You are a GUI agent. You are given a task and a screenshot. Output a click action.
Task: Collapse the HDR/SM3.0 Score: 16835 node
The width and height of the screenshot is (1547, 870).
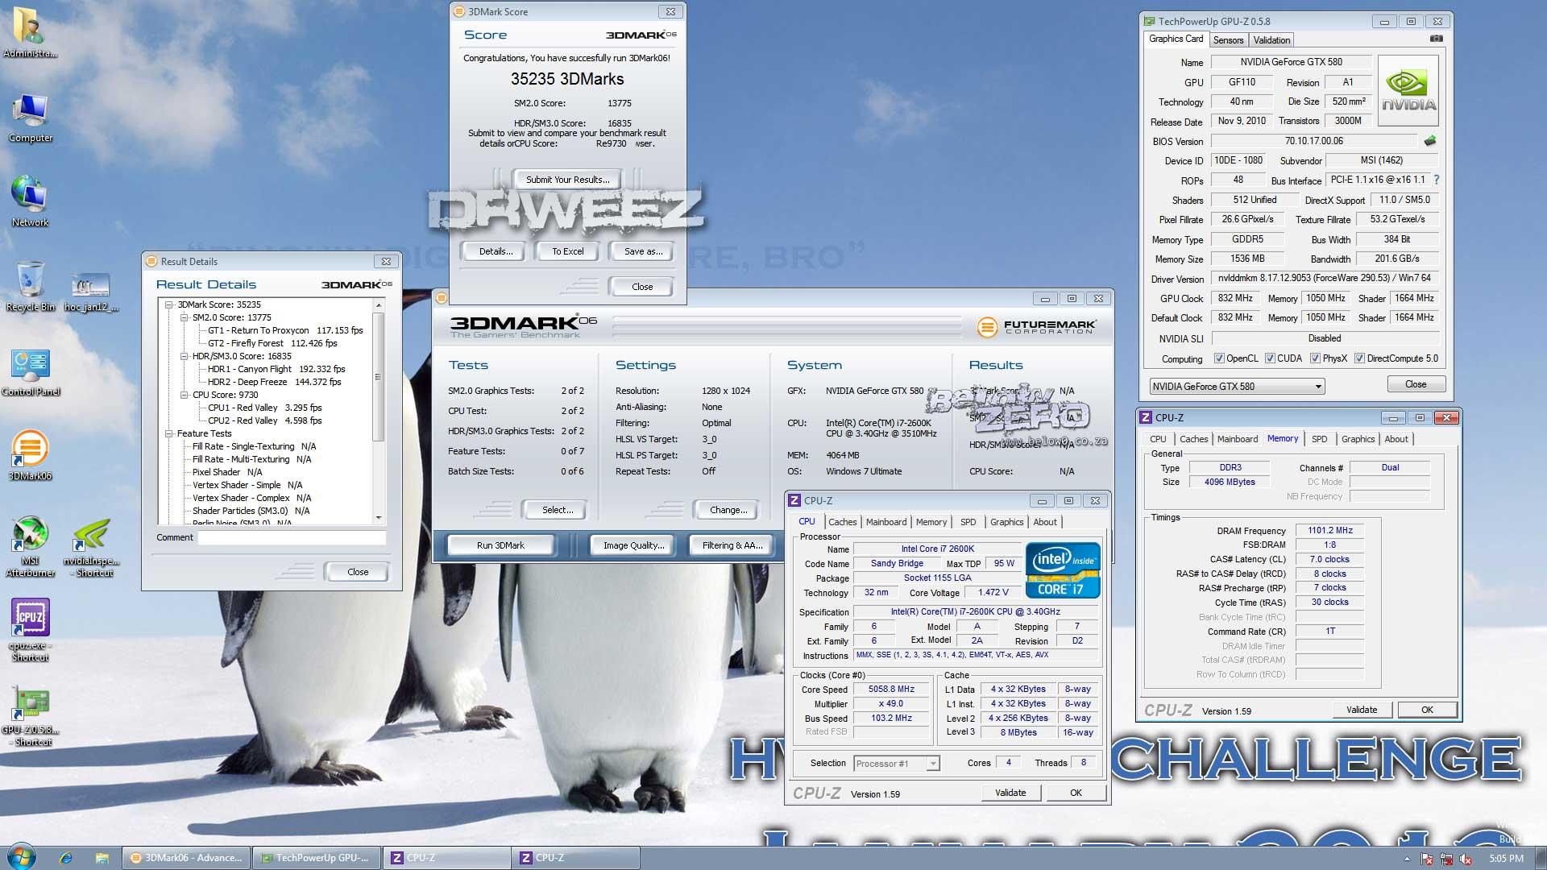[184, 356]
